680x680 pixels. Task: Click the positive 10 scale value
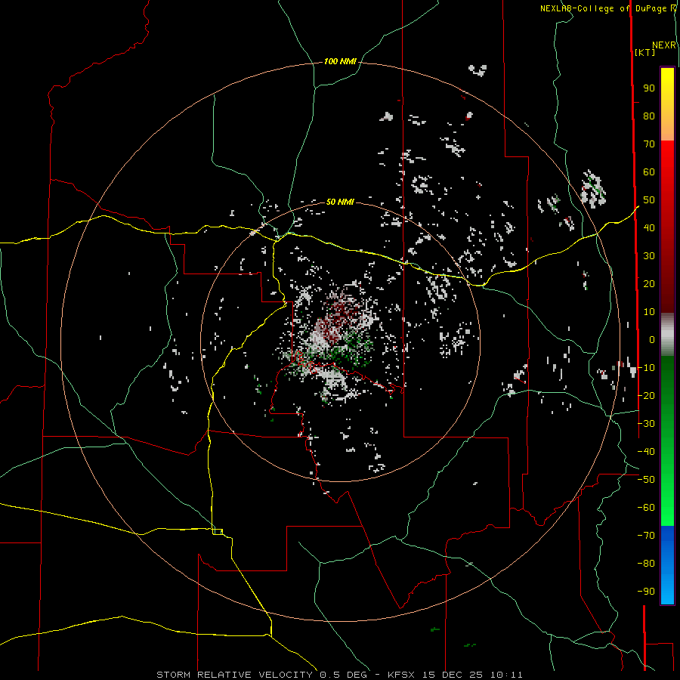649,312
